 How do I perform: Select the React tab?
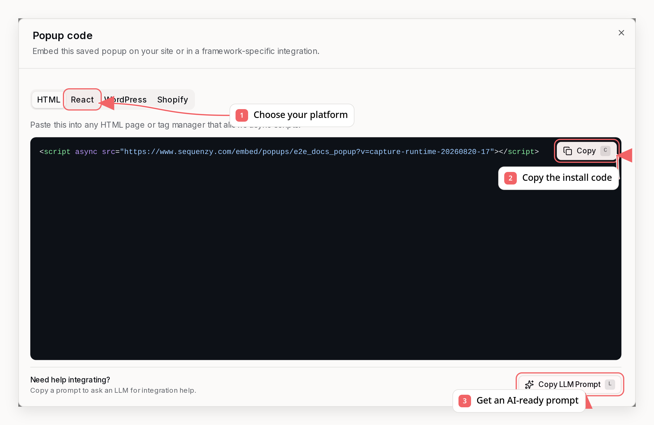pos(82,100)
